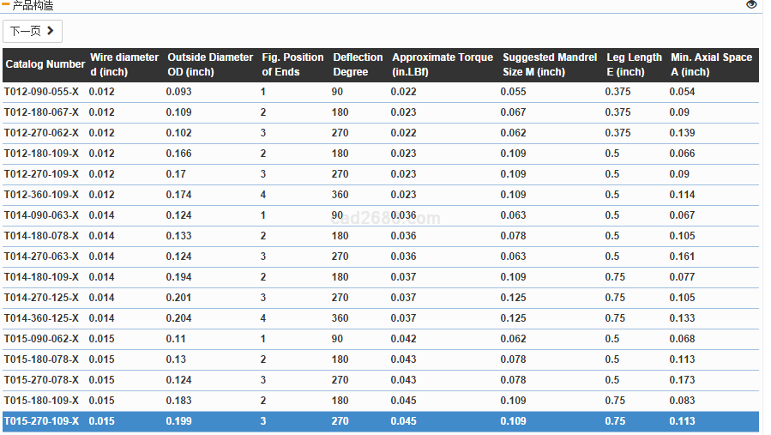This screenshot has height=435, width=771.
Task: Go to next page with 下一页 button
Action: 33,32
